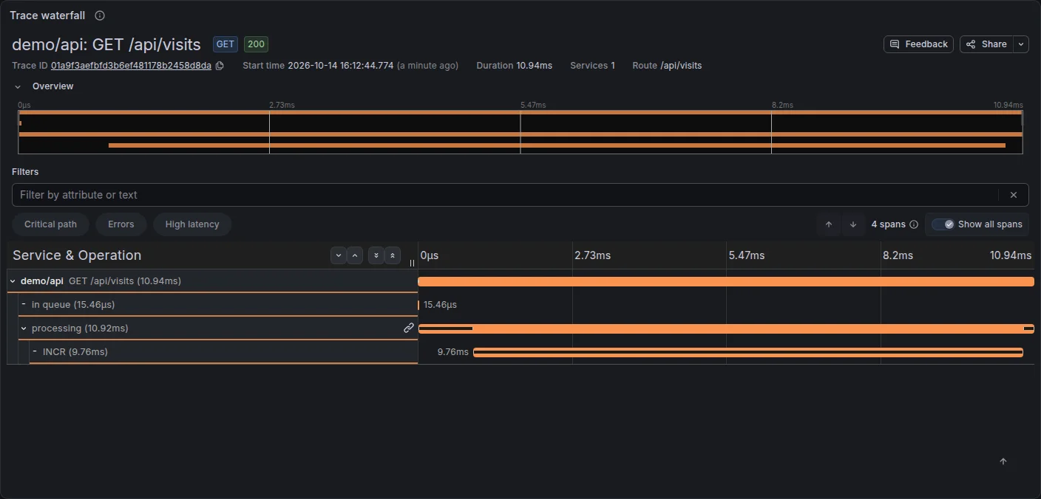Open Trace waterfall info icon
1041x499 pixels.
coord(100,16)
